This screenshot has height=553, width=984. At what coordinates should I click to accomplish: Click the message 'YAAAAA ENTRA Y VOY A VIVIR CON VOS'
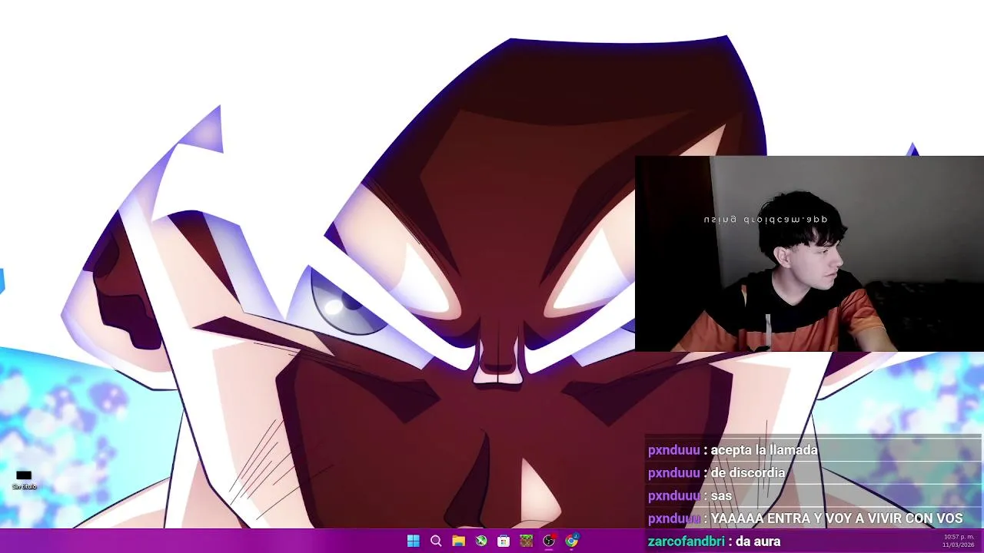pos(836,518)
